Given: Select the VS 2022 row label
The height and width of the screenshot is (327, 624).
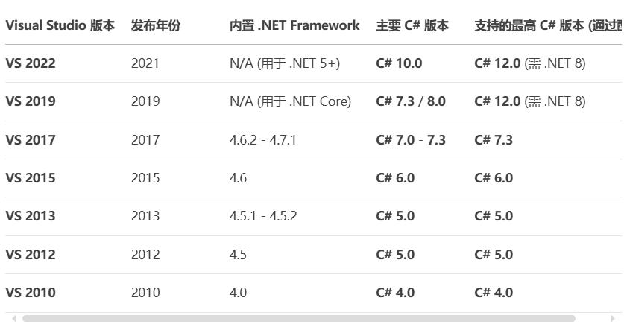Looking at the screenshot, I should click(31, 63).
